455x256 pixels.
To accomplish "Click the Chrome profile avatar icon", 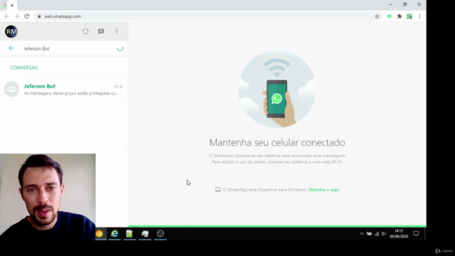I will [409, 16].
